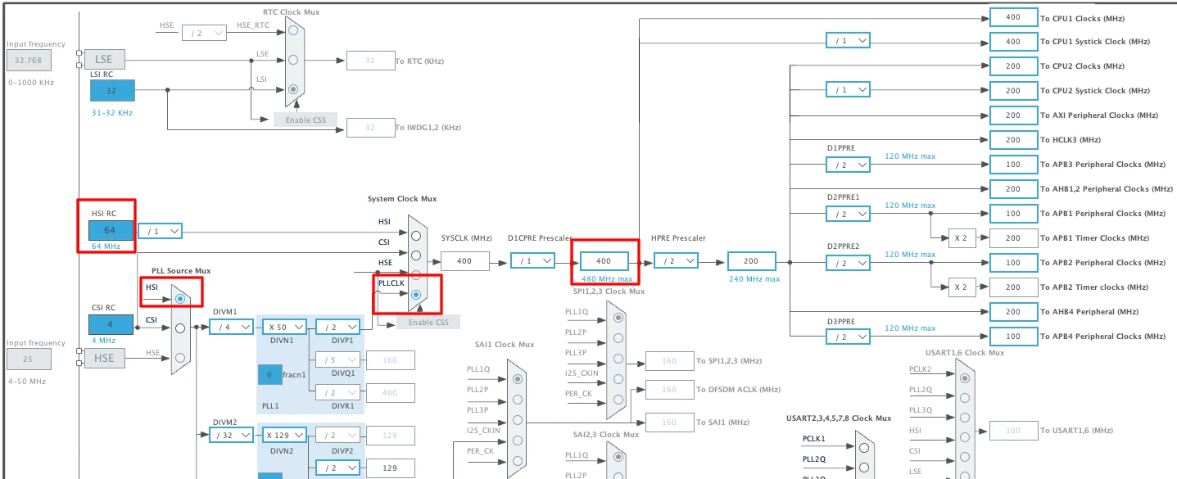Select PLL3P in SAI1 Clock Mux

coord(517,420)
